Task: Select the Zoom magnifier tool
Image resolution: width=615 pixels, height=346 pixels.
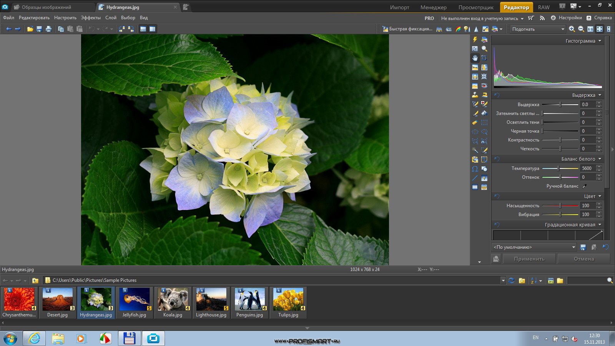Action: (x=484, y=49)
